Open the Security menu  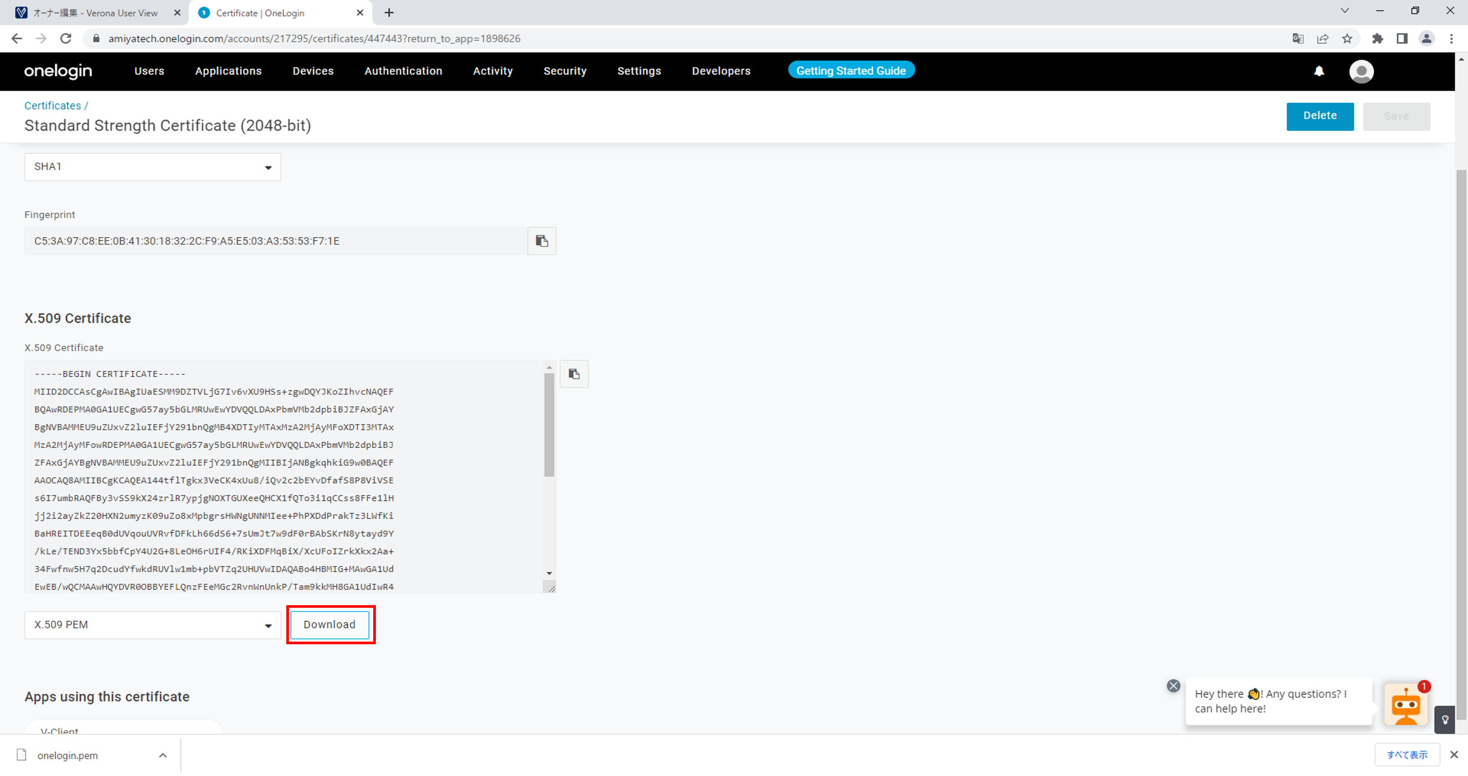coord(565,71)
